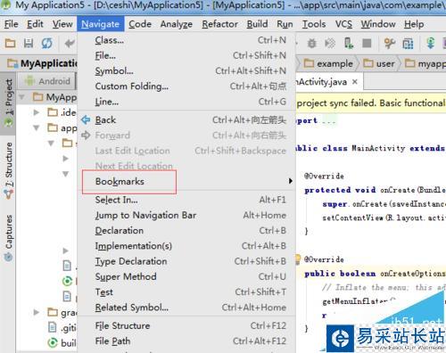446x353 pixels.
Task: Select the Android project view selector
Action: [47, 81]
